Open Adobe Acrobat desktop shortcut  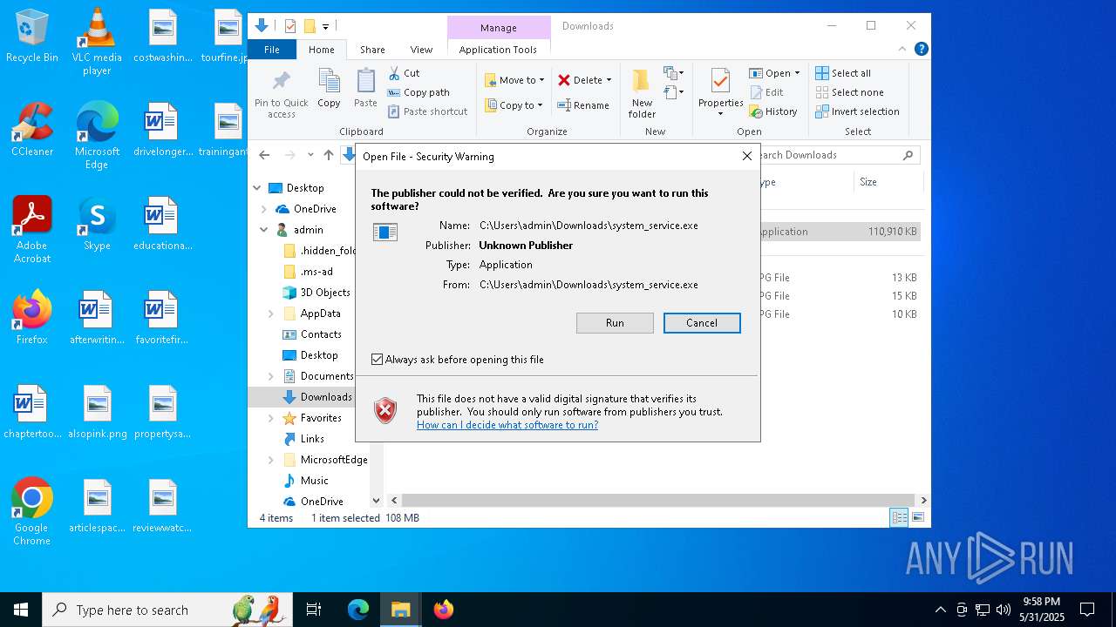coord(32,230)
